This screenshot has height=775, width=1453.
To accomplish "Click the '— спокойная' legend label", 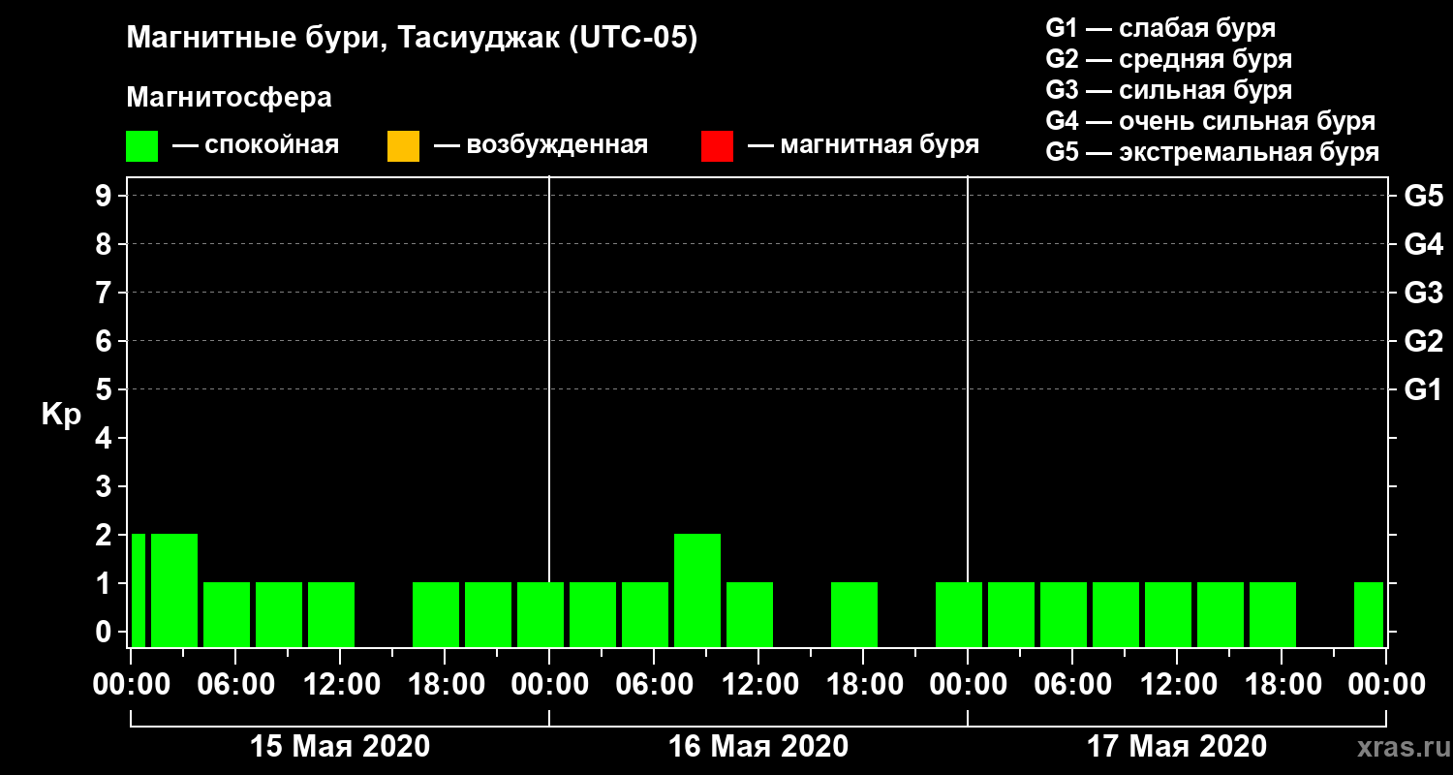I will [256, 145].
